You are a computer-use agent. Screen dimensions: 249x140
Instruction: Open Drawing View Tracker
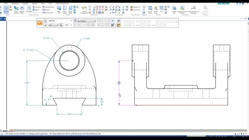(182, 10)
